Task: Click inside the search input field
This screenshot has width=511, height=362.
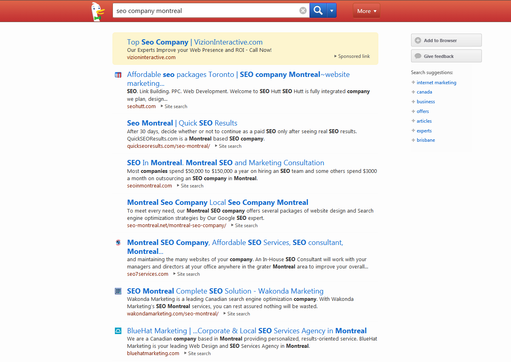Action: (x=202, y=10)
